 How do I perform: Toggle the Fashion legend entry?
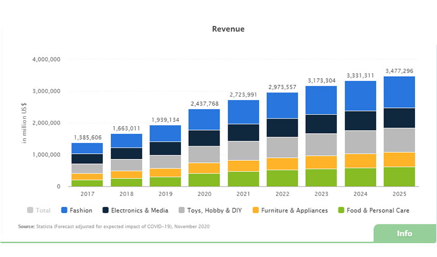[77, 210]
